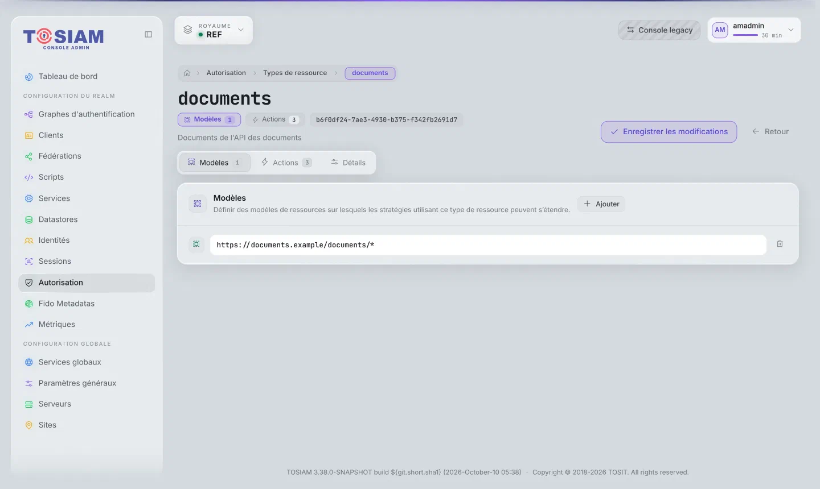The image size is (820, 489).
Task: Click the Services gear icon
Action: coord(28,198)
